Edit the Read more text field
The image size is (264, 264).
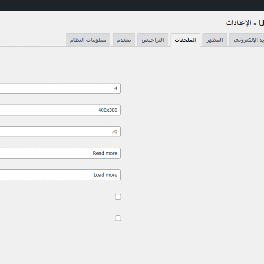coord(60,153)
